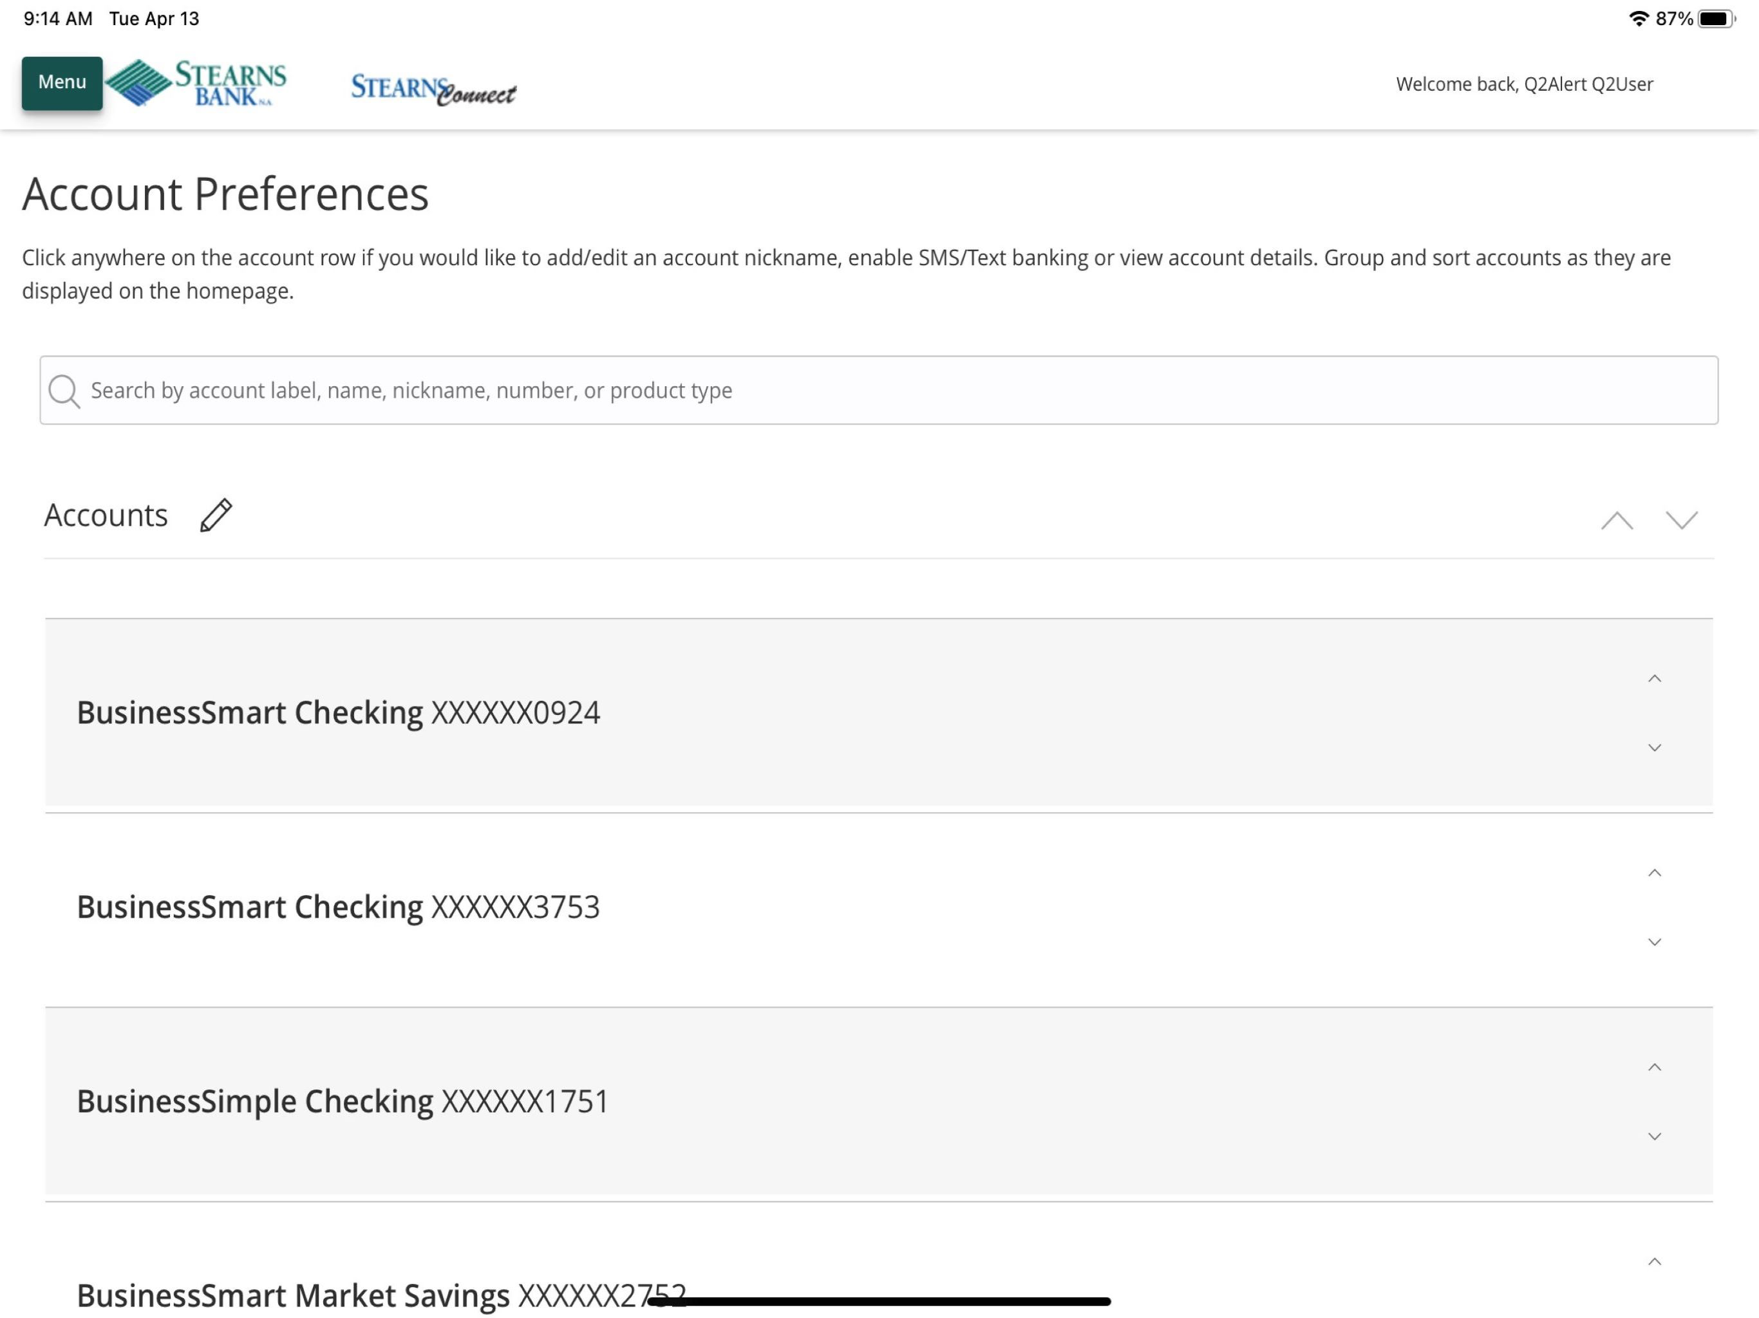The image size is (1759, 1318).
Task: Open the Menu button
Action: tap(62, 82)
